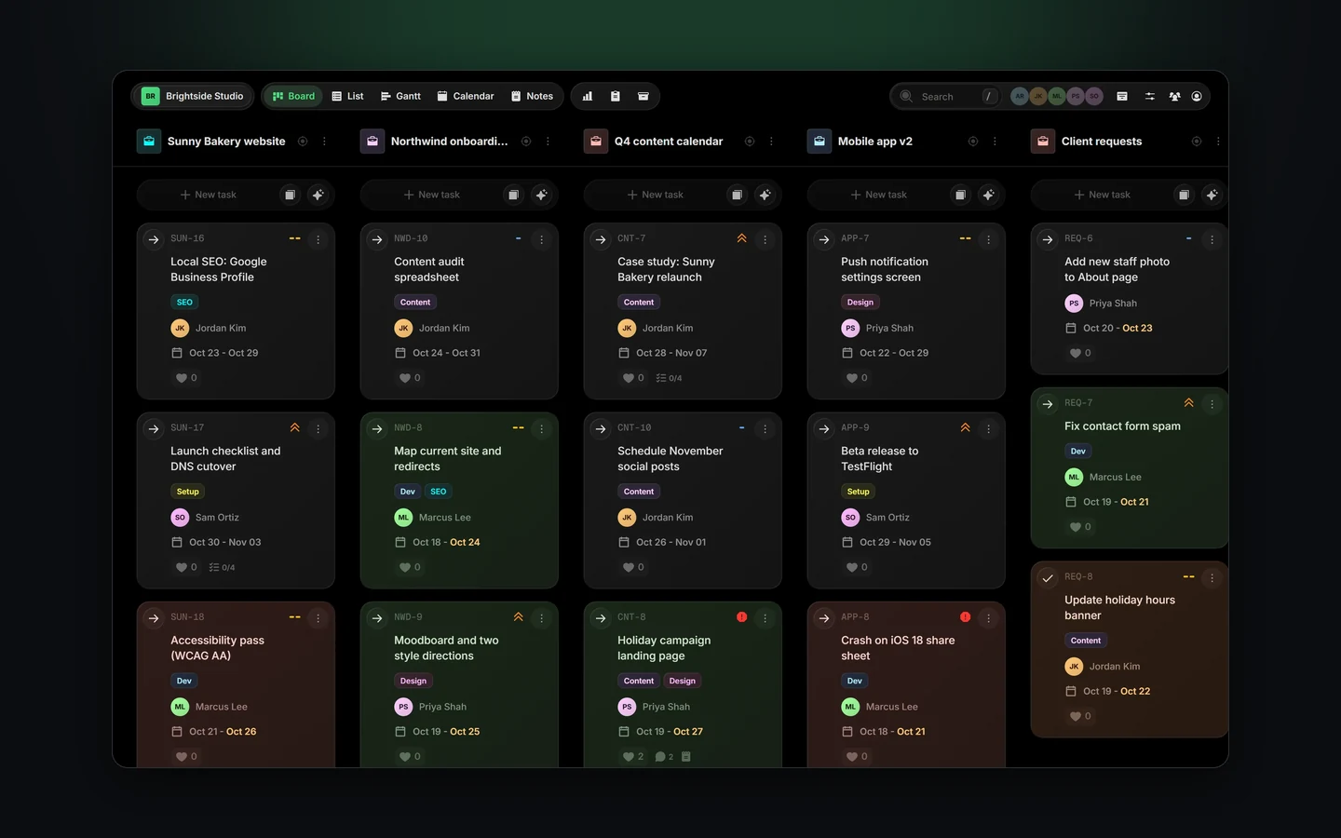Mark REQ-8 Update holiday hours banner checkmark

click(1048, 577)
